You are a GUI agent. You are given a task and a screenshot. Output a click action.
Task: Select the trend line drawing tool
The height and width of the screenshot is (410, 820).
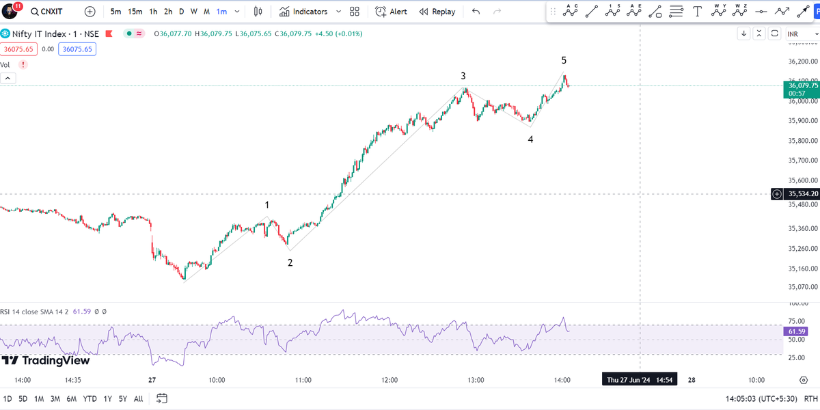(592, 11)
